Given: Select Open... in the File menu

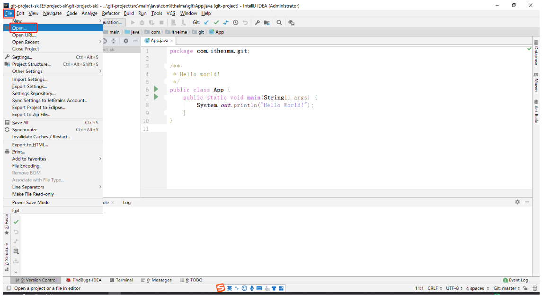Looking at the screenshot, I should pyautogui.click(x=53, y=28).
